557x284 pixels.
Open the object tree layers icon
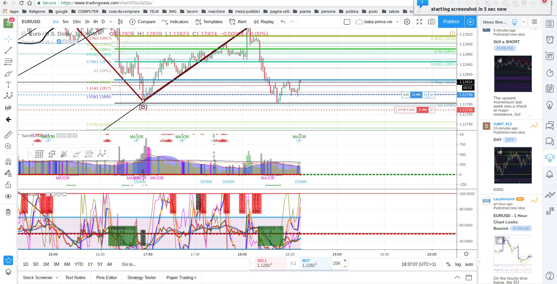[x=8, y=272]
